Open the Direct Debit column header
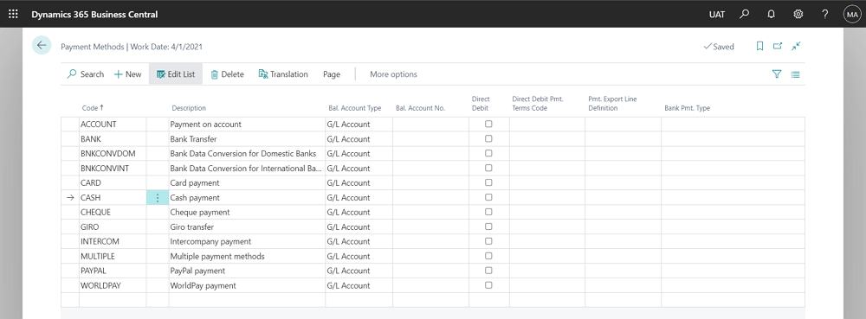Screen dimensions: 866x319 (x=481, y=104)
